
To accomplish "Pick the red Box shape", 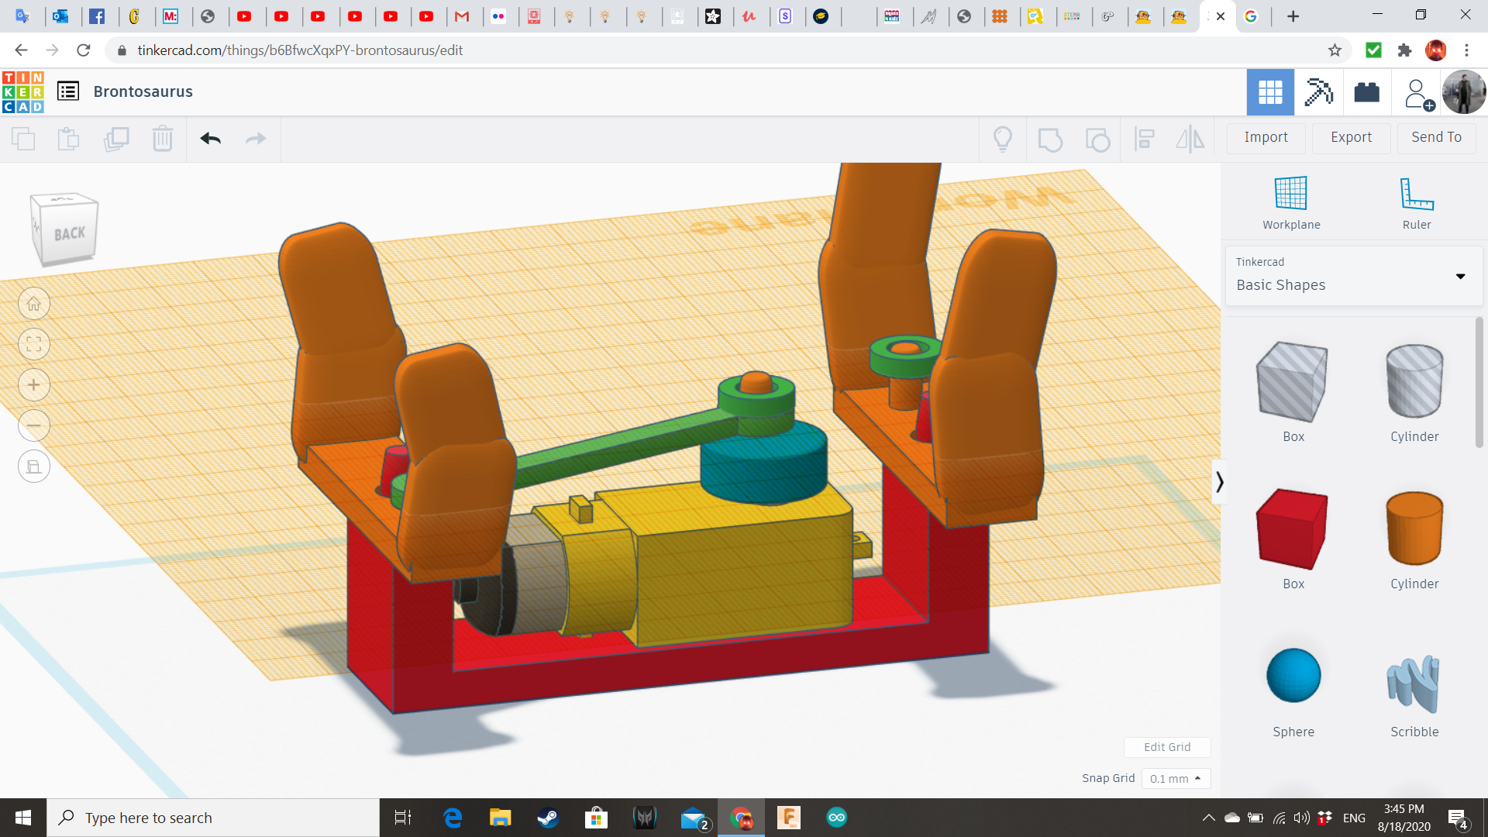I will coord(1292,529).
